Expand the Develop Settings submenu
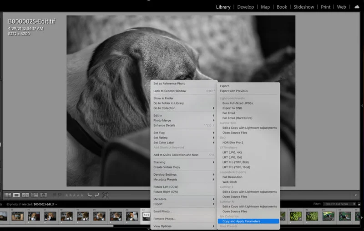 (x=184, y=174)
